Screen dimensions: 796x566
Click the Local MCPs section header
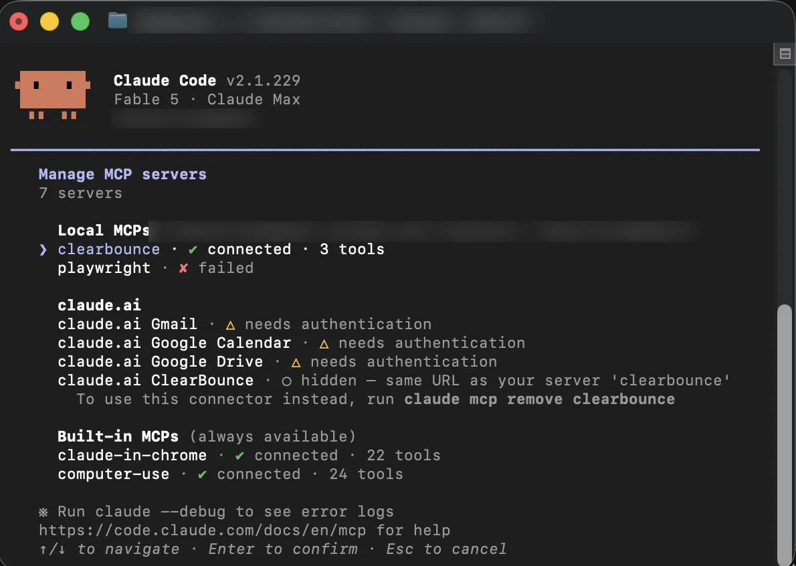pyautogui.click(x=104, y=230)
